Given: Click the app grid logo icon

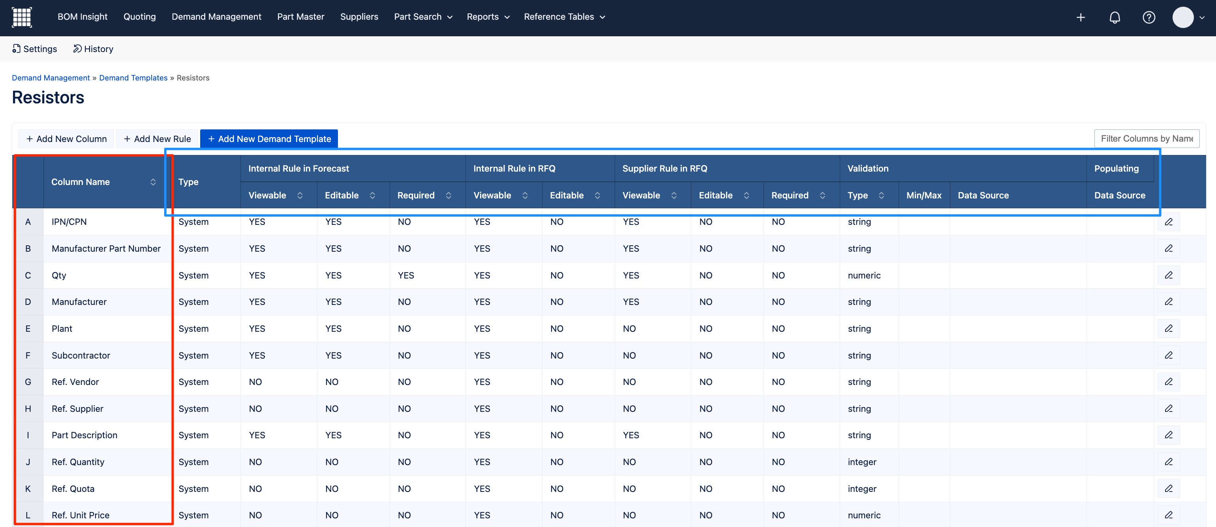Looking at the screenshot, I should (22, 17).
